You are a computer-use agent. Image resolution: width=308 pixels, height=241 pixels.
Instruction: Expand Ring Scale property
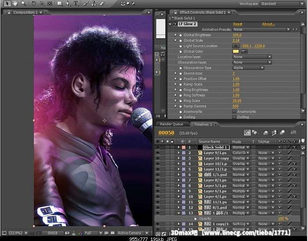[175, 101]
